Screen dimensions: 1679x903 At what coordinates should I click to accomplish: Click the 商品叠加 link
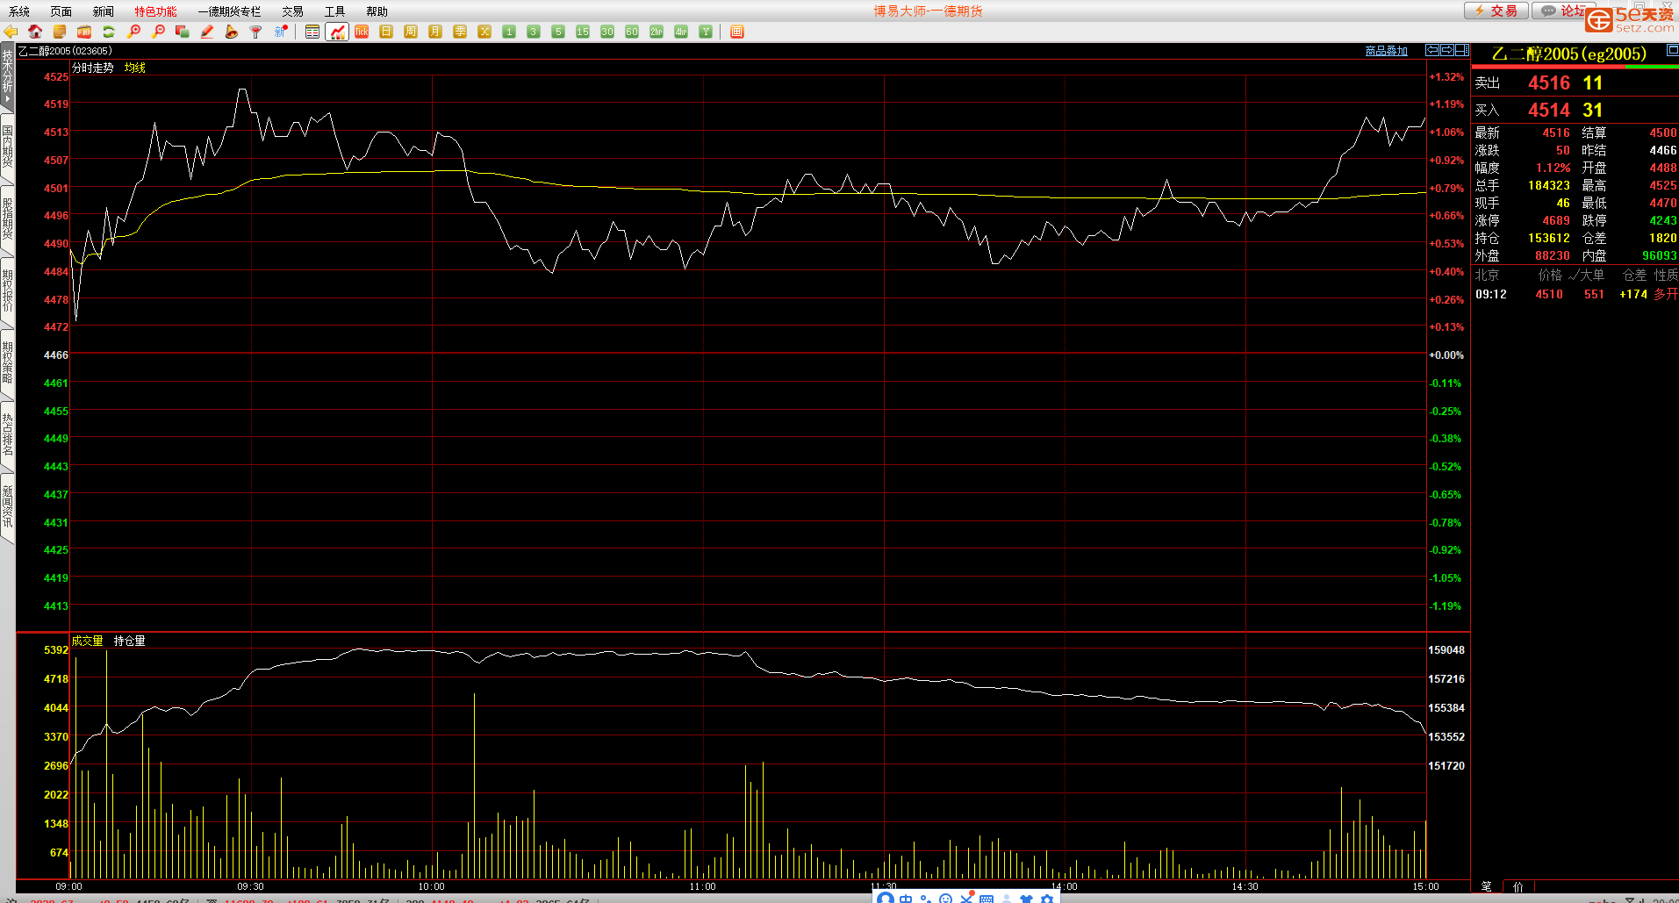[1386, 51]
